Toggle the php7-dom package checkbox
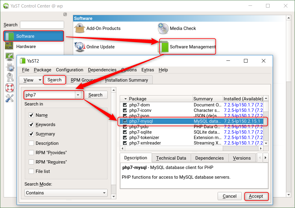The image size is (295, 208). (x=125, y=105)
